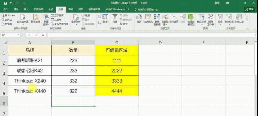Open the ABBYY FineReader 12 tab
The height and width of the screenshot is (116, 258).
coord(117,9)
